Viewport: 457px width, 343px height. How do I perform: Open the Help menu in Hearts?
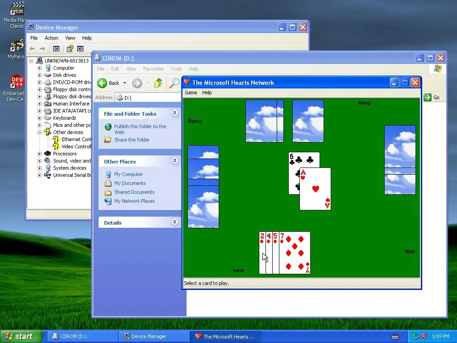coord(207,92)
